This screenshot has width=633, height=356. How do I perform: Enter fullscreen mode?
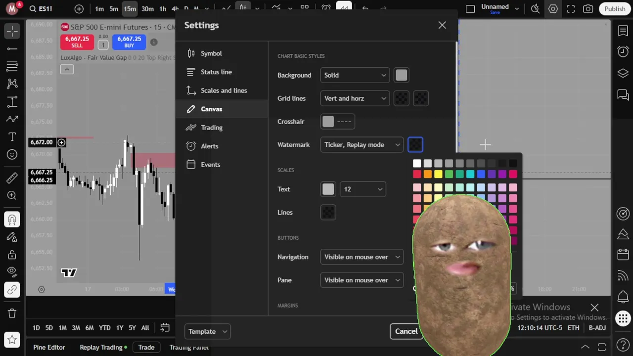tap(571, 9)
